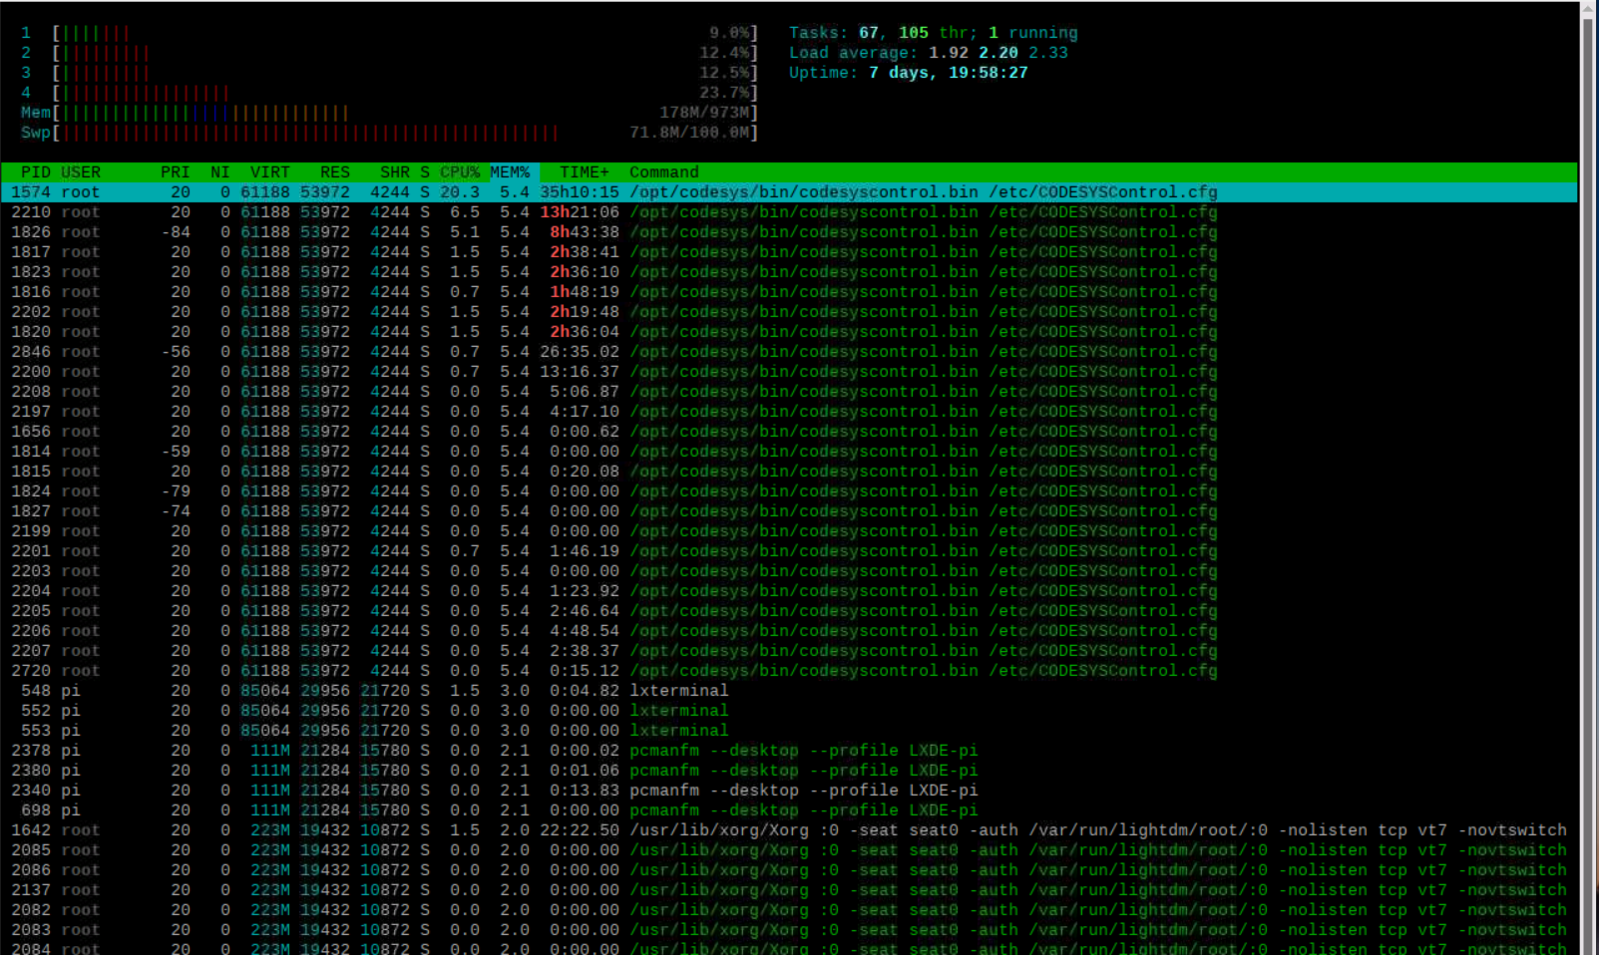
Task: Sort by the CPU% column header
Action: [460, 172]
